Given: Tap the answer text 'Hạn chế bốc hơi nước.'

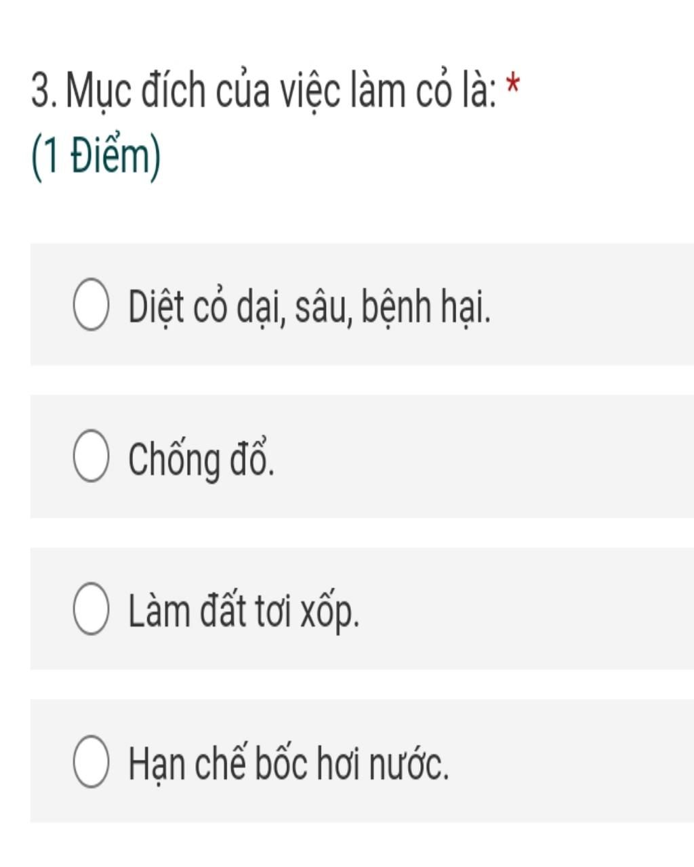Looking at the screenshot, I should click(x=289, y=763).
